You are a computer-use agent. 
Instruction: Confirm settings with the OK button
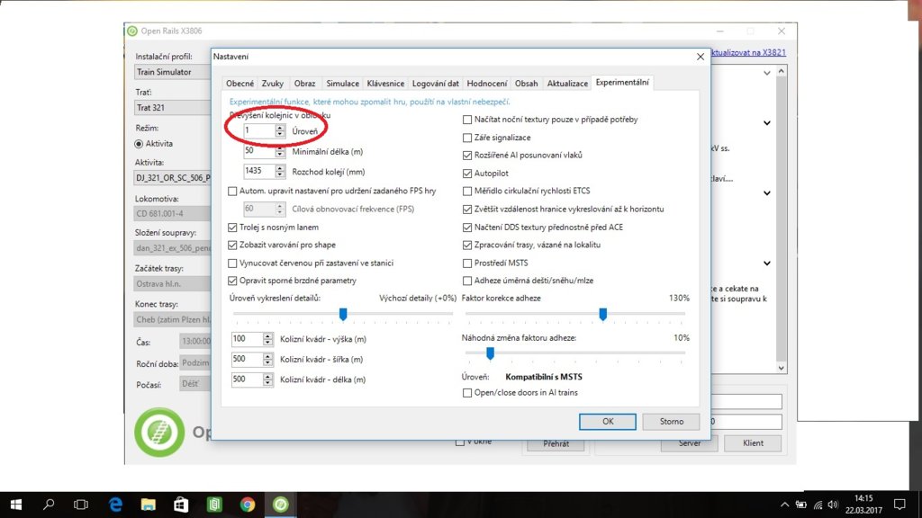coord(608,421)
